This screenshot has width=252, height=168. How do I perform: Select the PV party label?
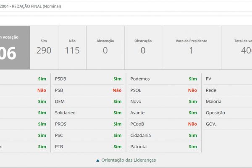(209, 79)
